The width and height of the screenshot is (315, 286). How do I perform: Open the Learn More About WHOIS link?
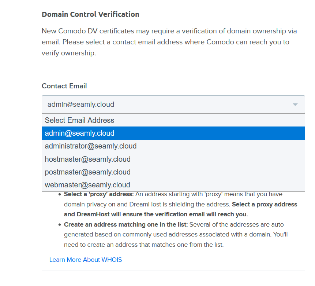tap(85, 260)
